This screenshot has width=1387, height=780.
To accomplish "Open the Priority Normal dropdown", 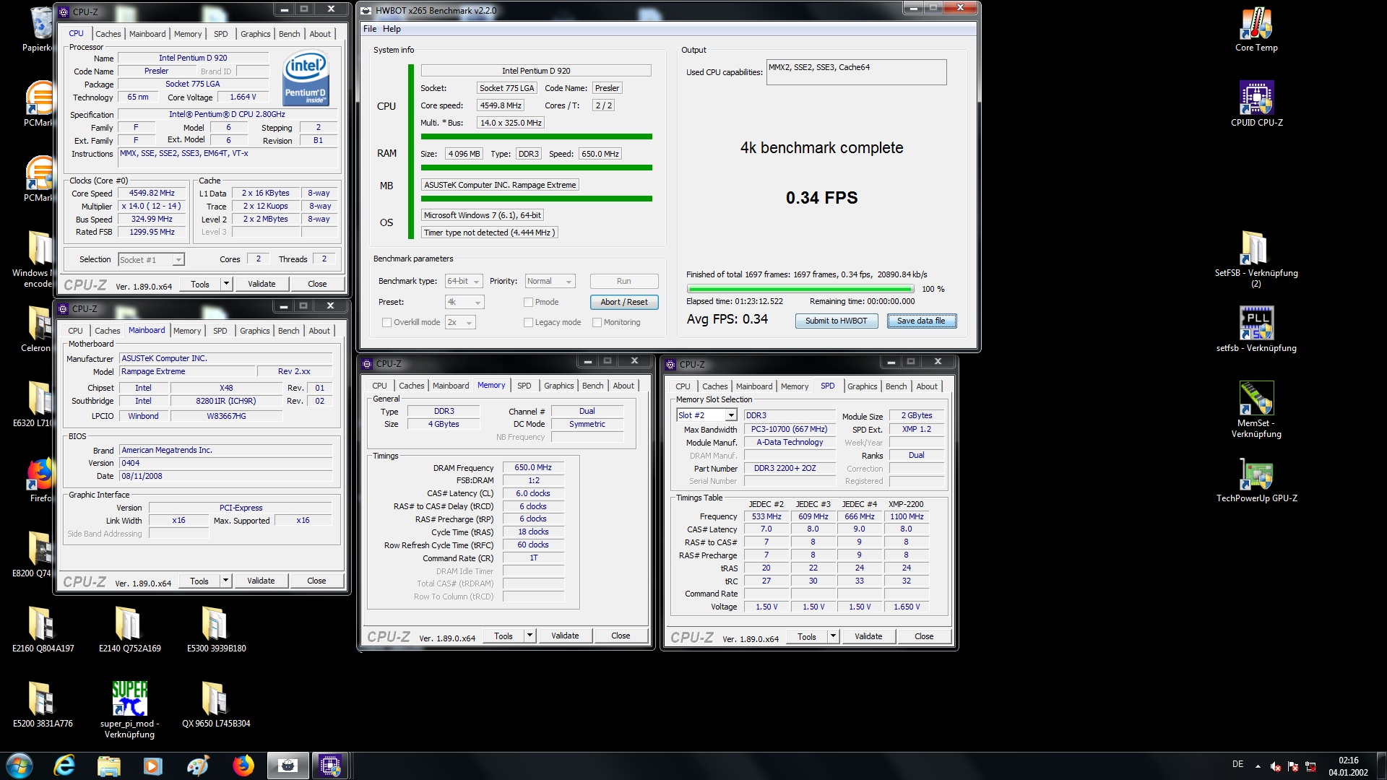I will click(x=550, y=282).
